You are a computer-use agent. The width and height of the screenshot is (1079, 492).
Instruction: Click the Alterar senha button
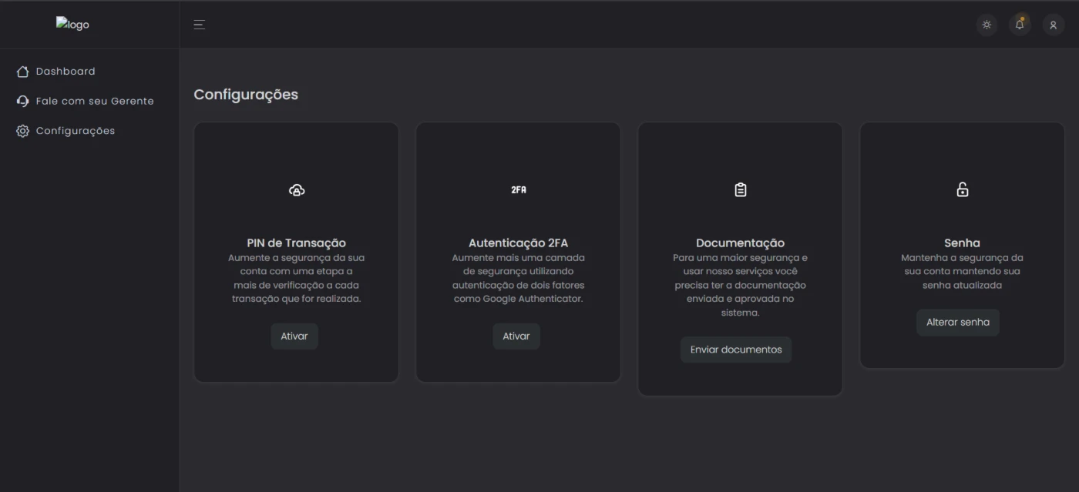pyautogui.click(x=957, y=323)
